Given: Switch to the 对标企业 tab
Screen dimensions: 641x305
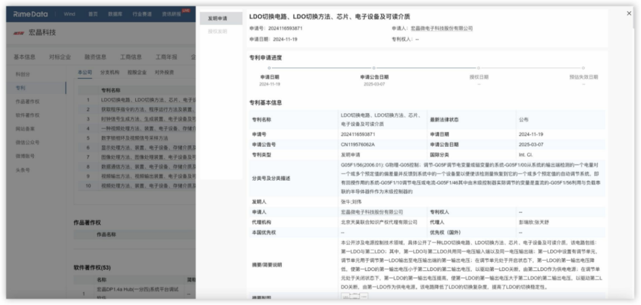Looking at the screenshot, I should click(60, 57).
